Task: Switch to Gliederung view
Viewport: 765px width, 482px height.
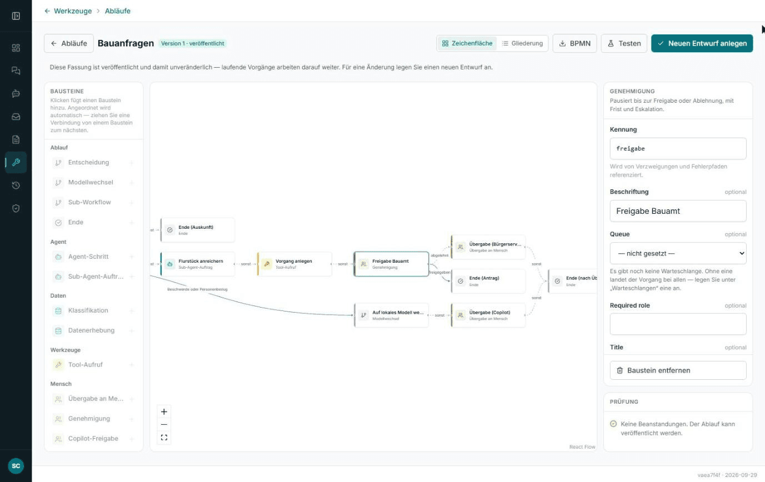Action: click(522, 43)
